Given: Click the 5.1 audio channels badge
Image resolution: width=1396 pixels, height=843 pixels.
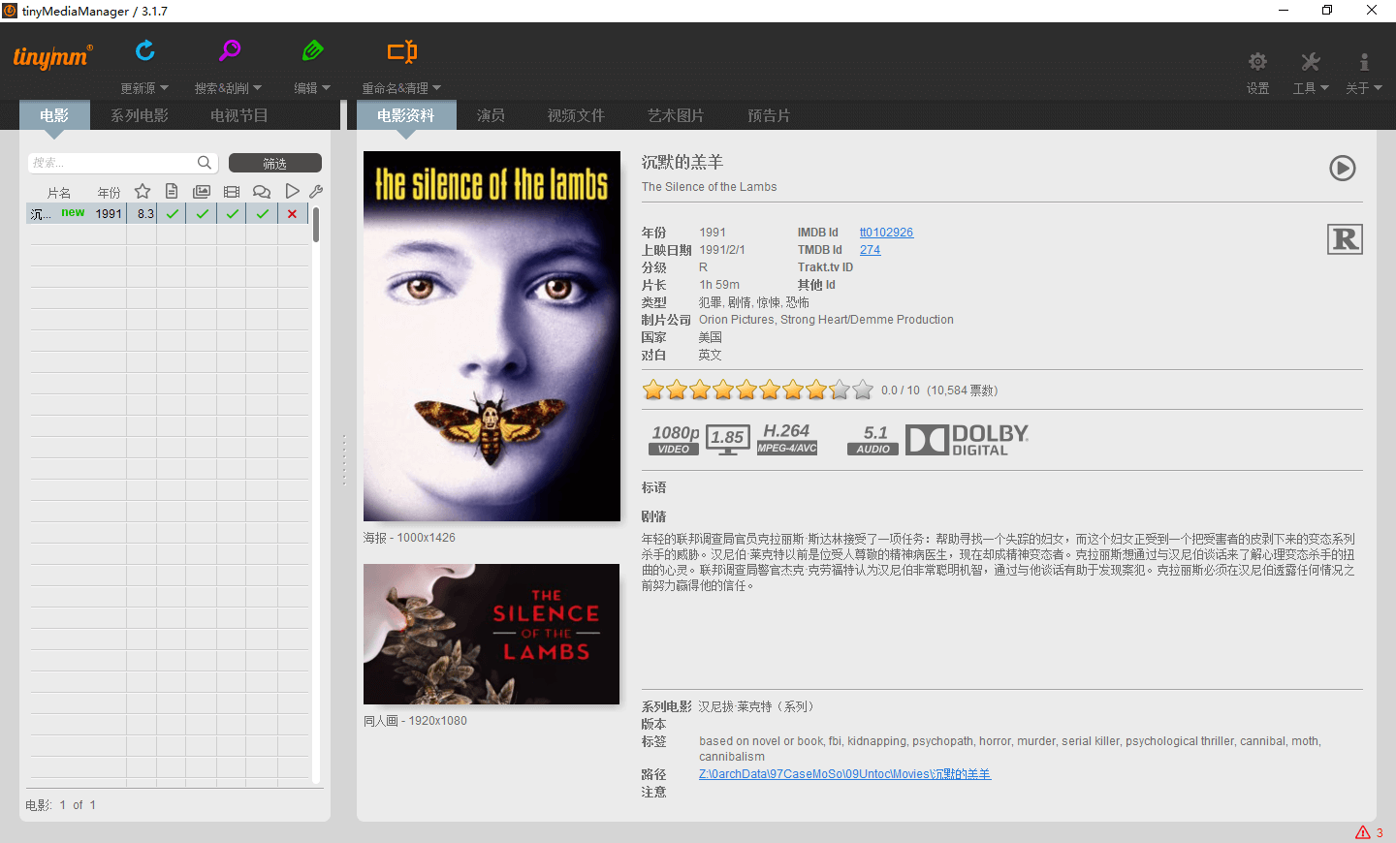Looking at the screenshot, I should (873, 440).
